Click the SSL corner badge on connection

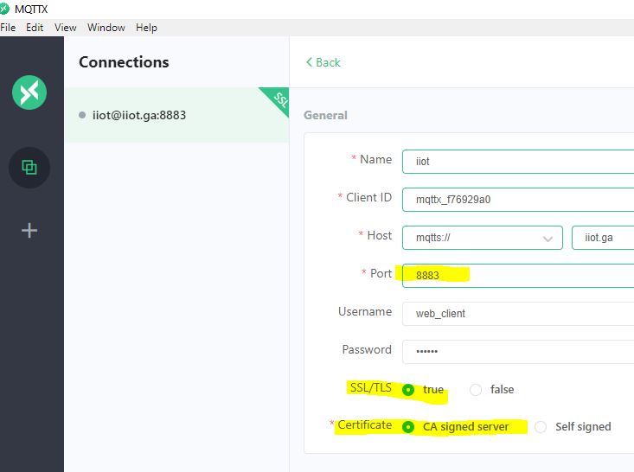click(278, 99)
